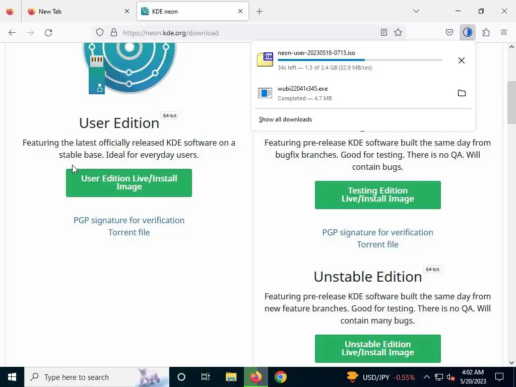This screenshot has height=387, width=516.
Task: Click the Unstable Edition heading
Action: pos(367,277)
